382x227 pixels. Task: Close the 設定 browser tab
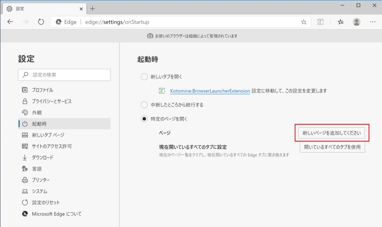[81, 9]
